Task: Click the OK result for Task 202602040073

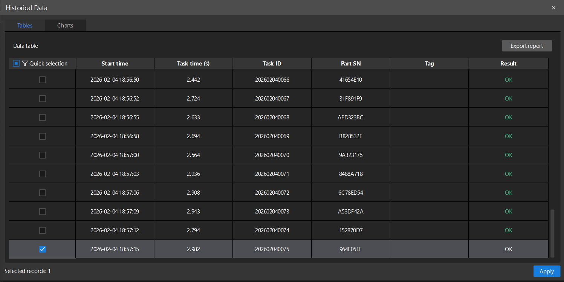Action: coord(509,212)
